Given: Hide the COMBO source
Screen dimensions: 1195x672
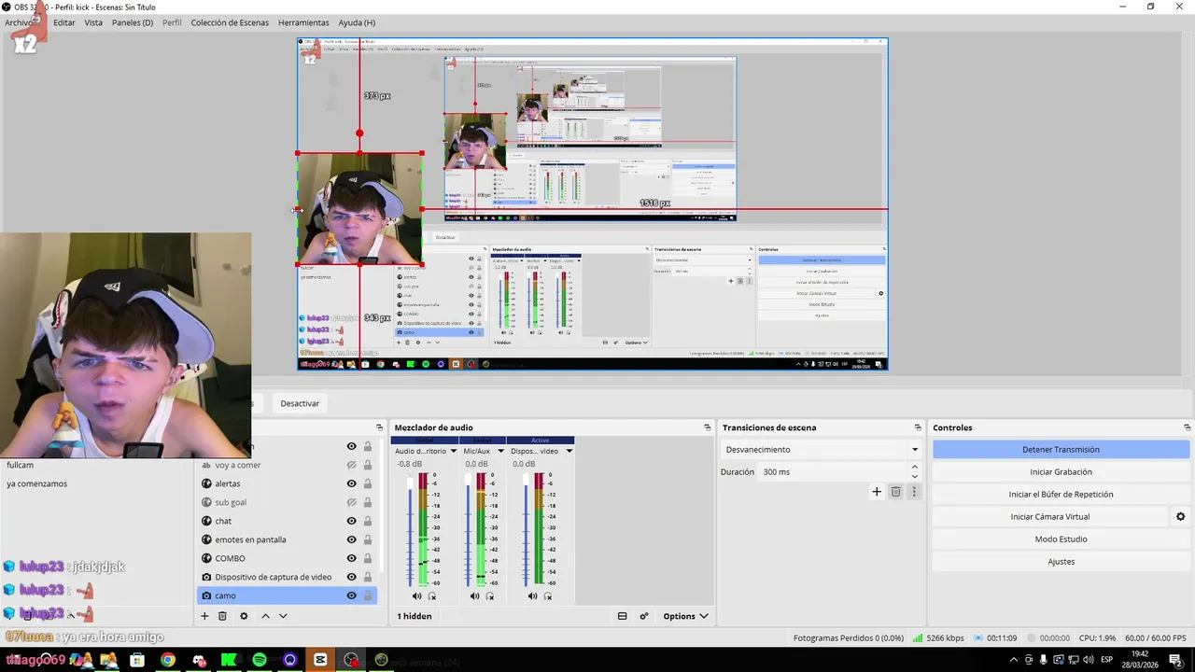Looking at the screenshot, I should (352, 558).
